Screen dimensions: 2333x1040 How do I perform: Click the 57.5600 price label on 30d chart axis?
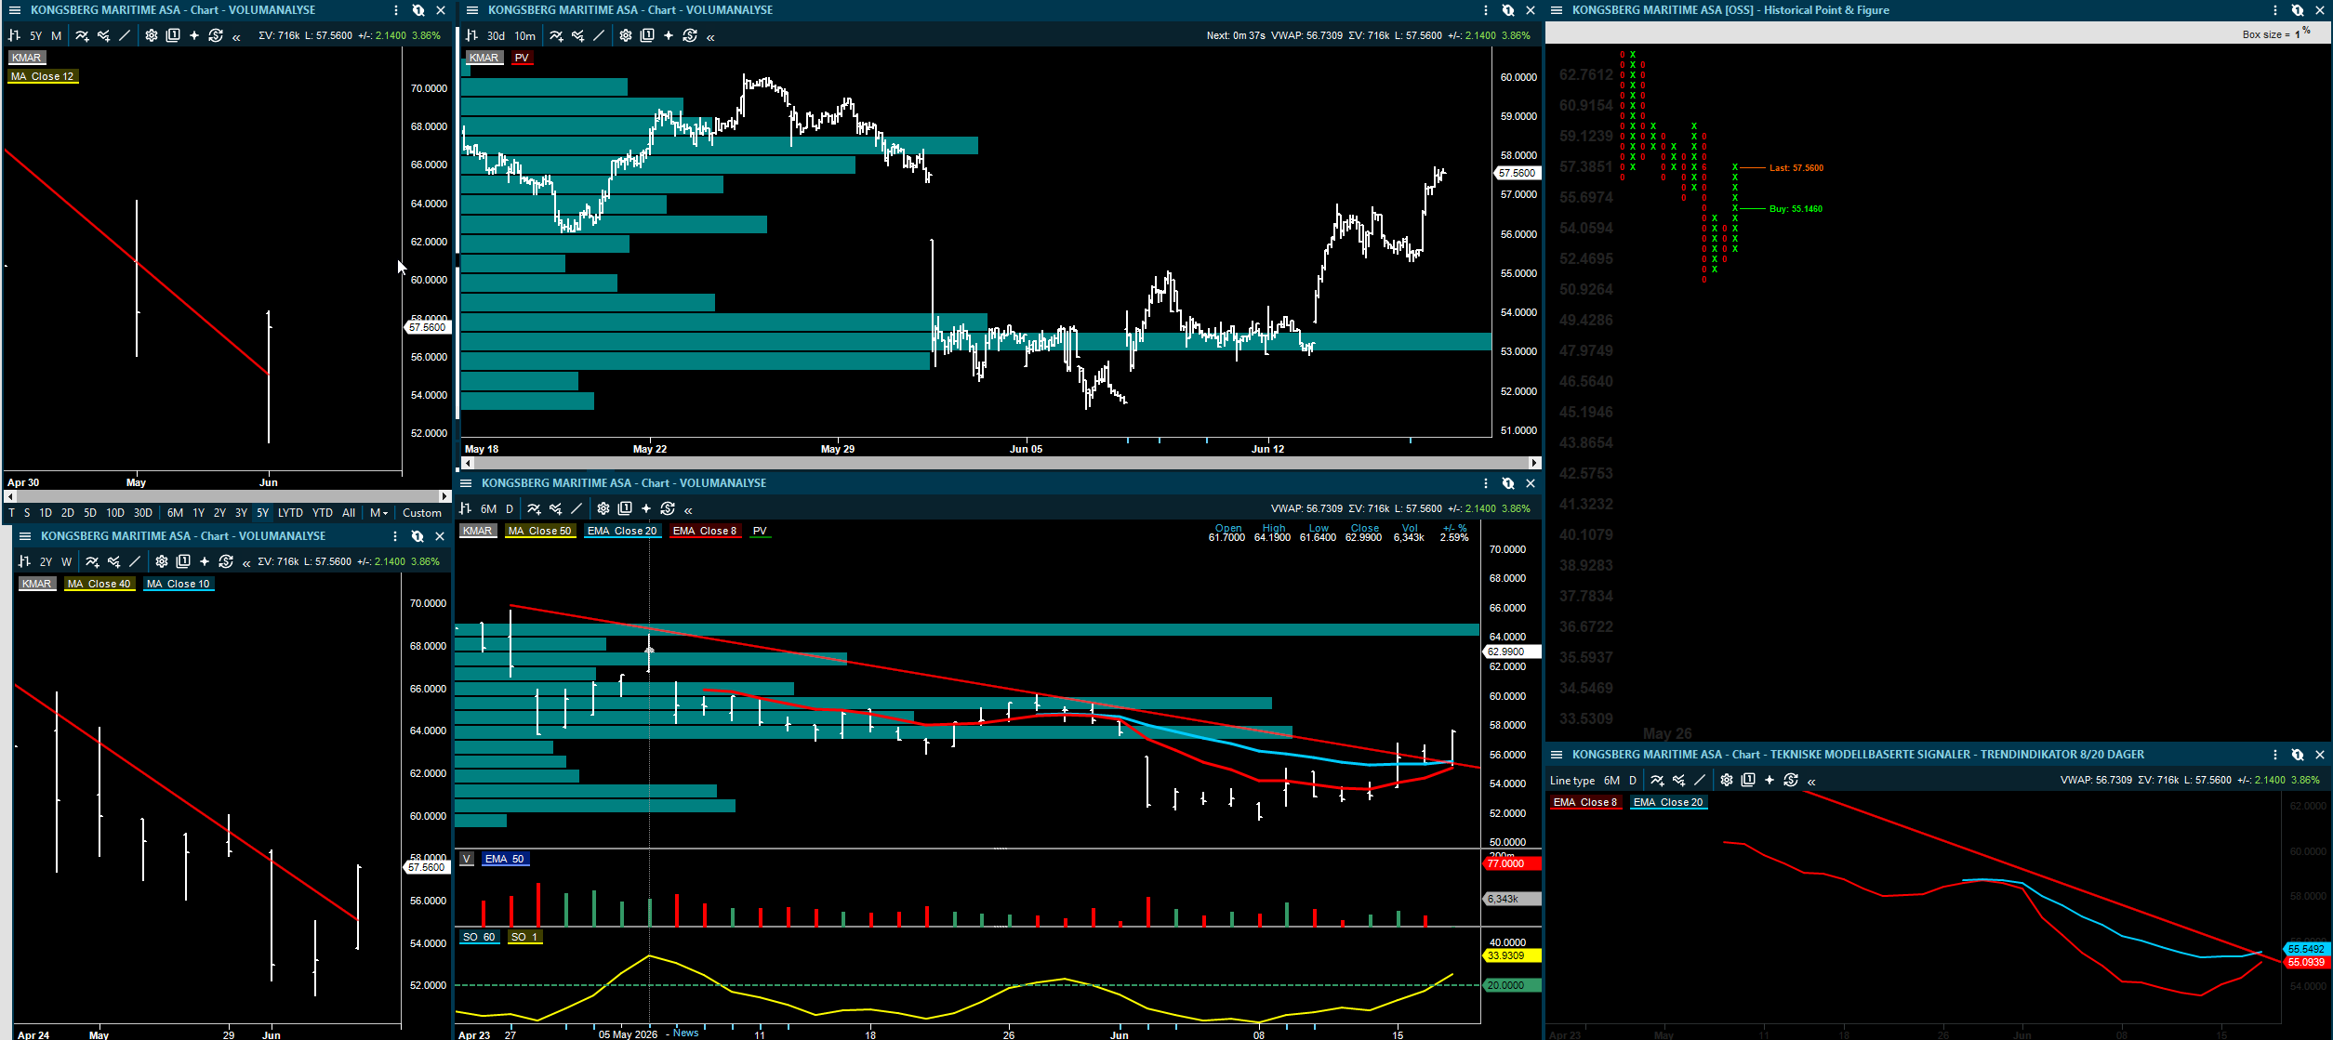[x=1518, y=173]
